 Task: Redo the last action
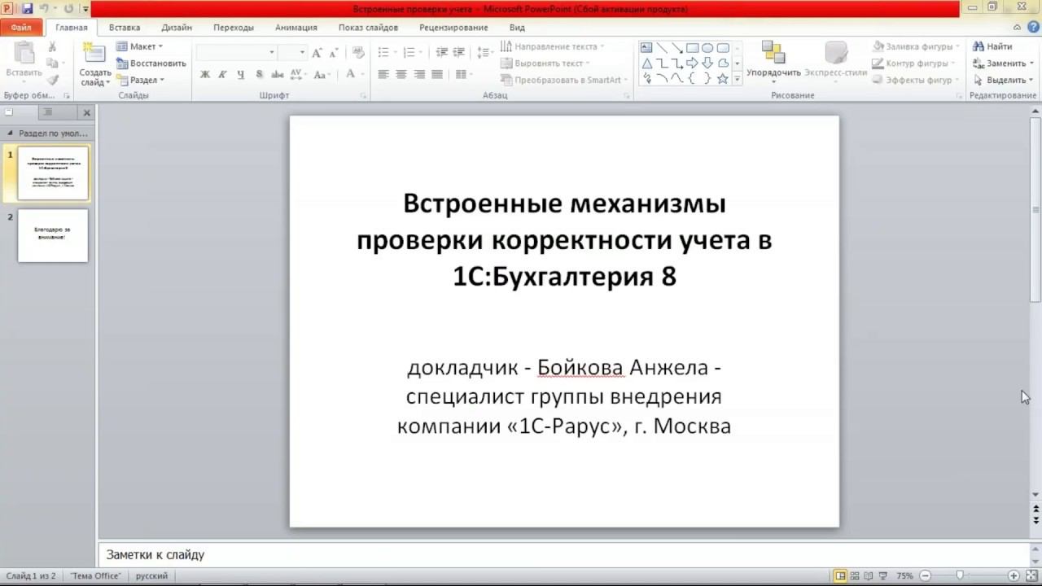[x=68, y=9]
